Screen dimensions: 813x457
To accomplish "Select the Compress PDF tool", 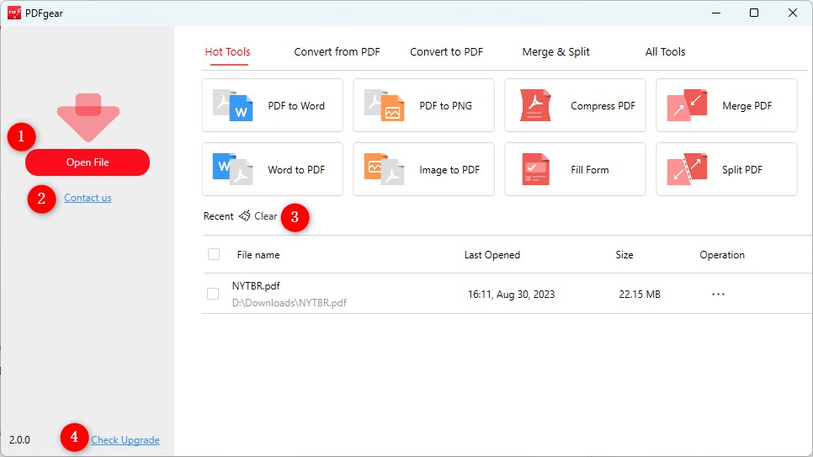I will (575, 106).
